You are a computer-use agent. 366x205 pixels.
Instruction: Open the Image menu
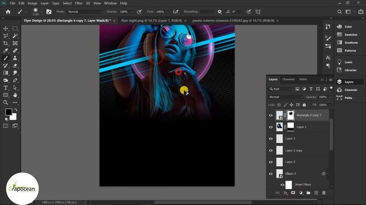(x=32, y=3)
